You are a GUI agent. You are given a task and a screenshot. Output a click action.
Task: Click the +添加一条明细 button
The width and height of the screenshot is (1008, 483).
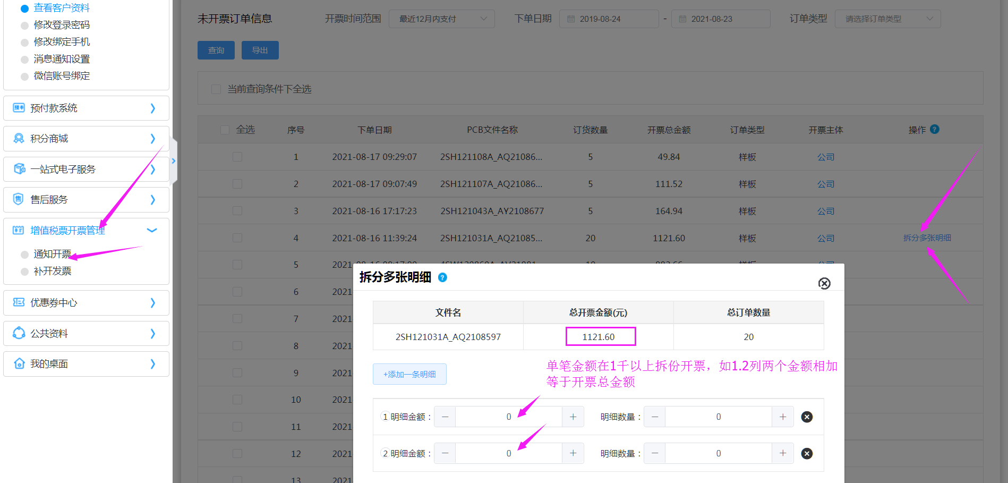click(409, 375)
